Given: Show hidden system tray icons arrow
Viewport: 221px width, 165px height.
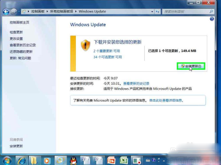Looking at the screenshot, I should pos(164,161).
